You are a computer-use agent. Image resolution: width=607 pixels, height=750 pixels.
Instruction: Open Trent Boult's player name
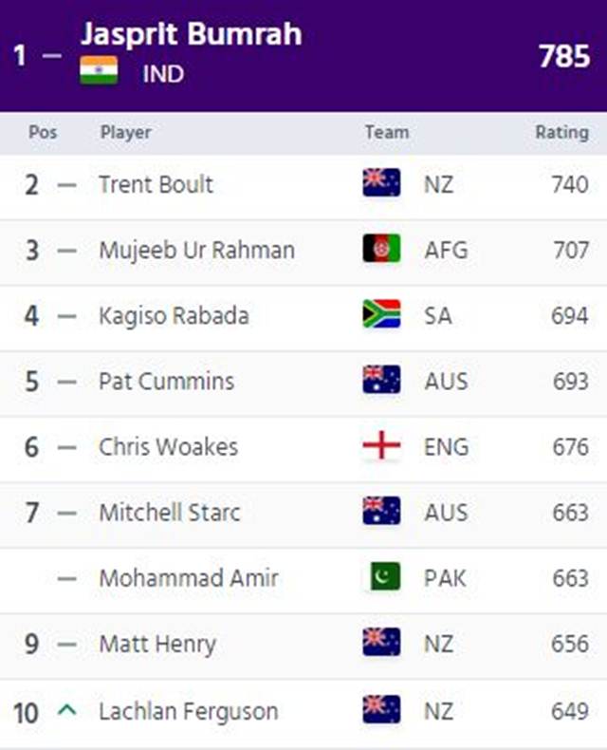point(156,184)
